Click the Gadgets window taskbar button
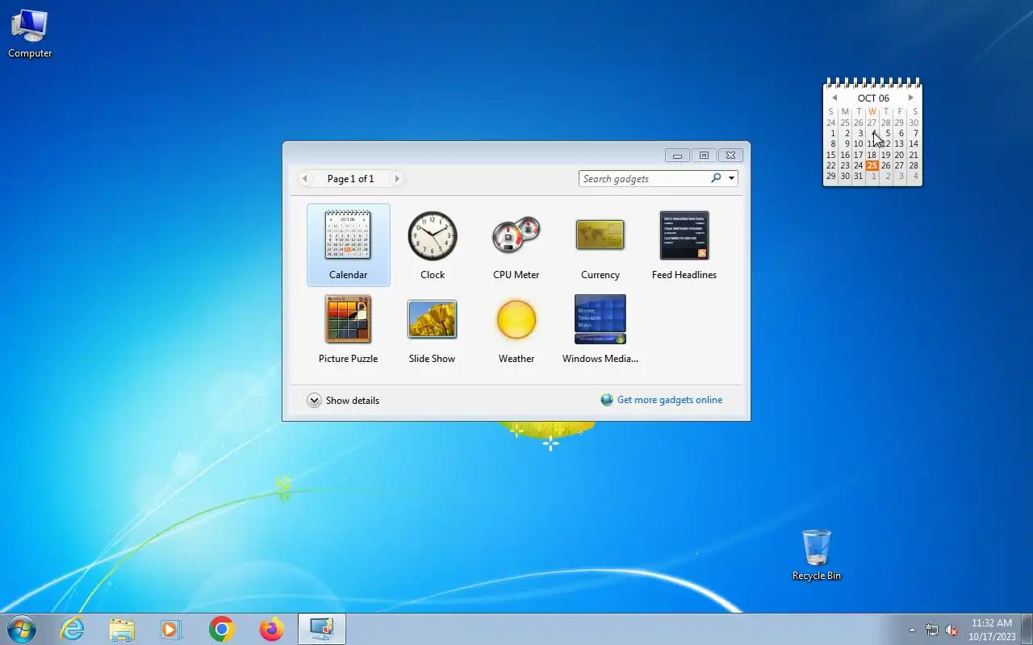 tap(322, 629)
